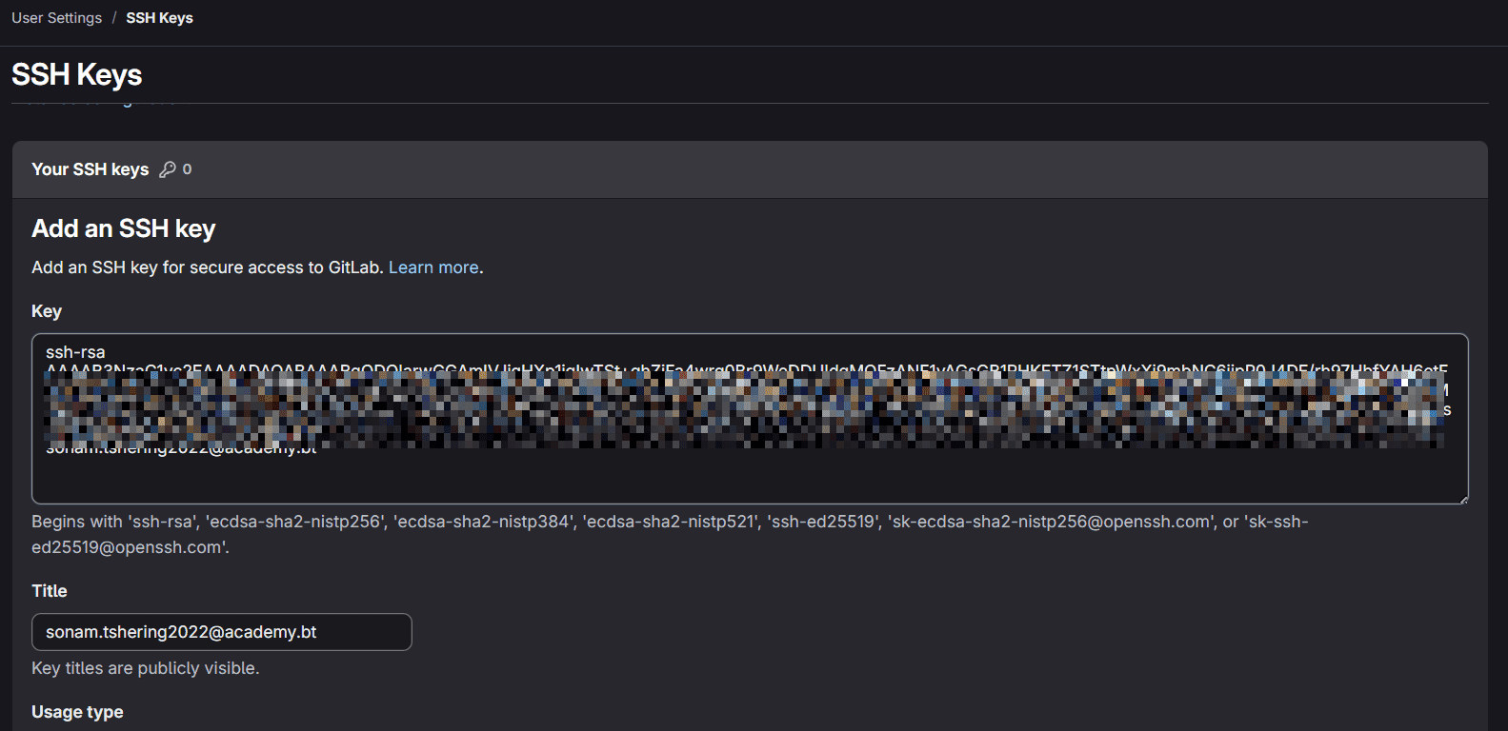Click the "Your SSH keys" panel heading
The image size is (1508, 731).
90,169
